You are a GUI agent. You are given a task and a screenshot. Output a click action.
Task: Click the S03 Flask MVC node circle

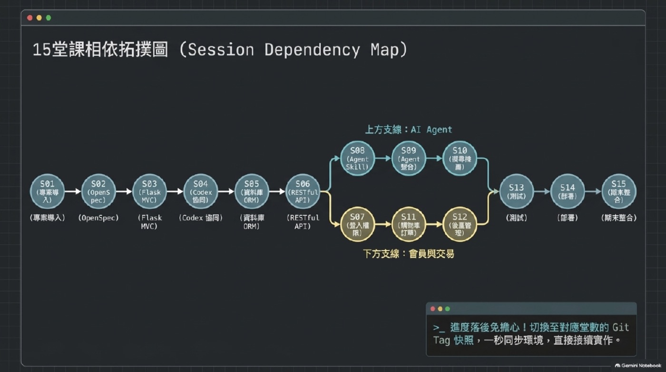coord(150,191)
